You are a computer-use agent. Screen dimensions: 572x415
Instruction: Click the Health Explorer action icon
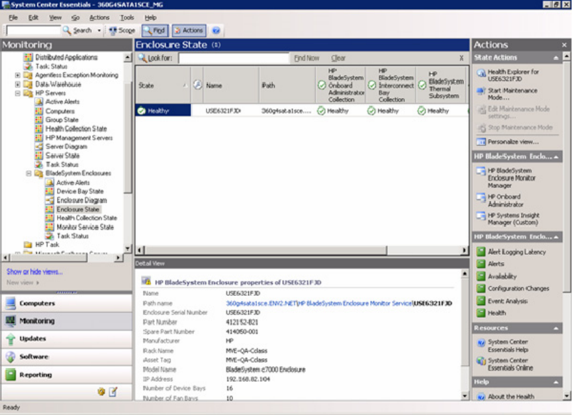pyautogui.click(x=481, y=72)
